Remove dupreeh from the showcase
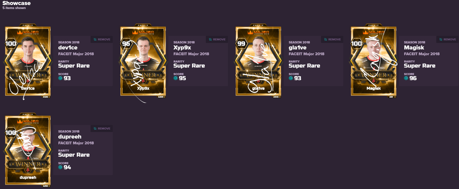Screen dimensions: 459x189 pyautogui.click(x=102, y=129)
